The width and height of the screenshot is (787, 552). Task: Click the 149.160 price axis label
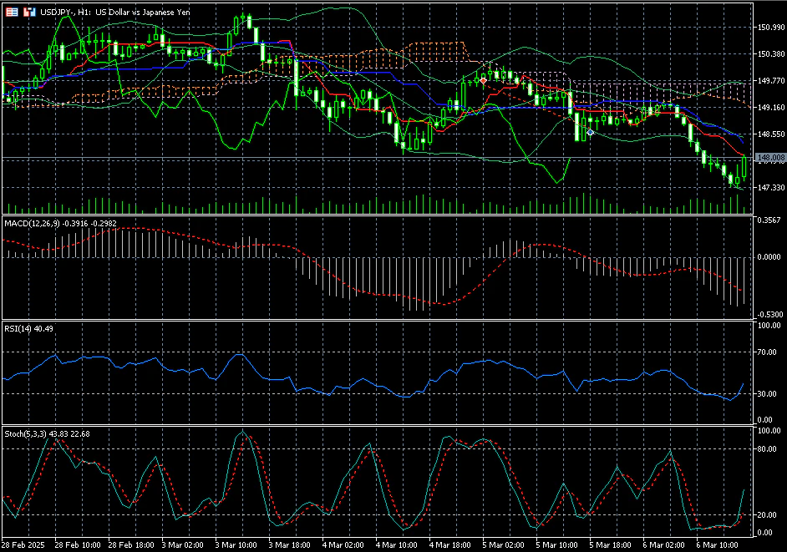(771, 108)
